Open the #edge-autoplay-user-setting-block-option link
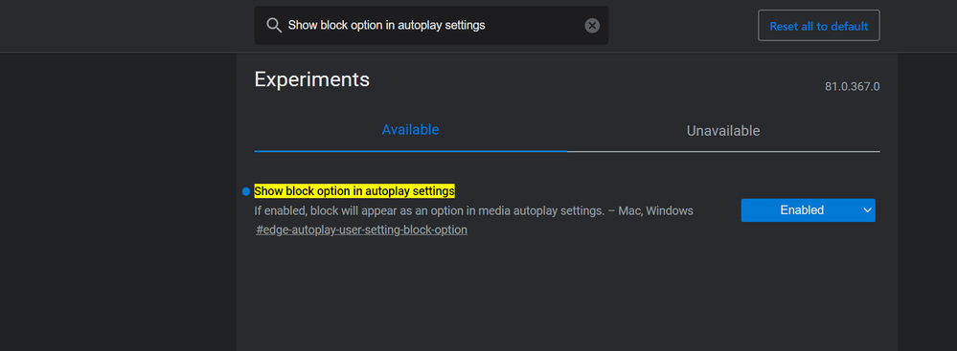Image resolution: width=957 pixels, height=351 pixels. click(361, 230)
